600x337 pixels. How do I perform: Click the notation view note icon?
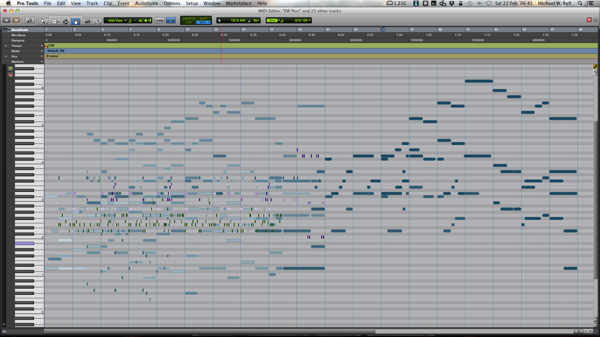pyautogui.click(x=30, y=21)
